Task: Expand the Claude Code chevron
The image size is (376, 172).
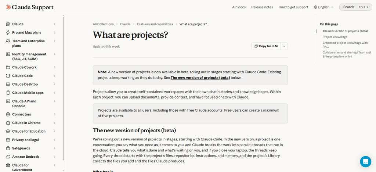Action: tap(54, 76)
